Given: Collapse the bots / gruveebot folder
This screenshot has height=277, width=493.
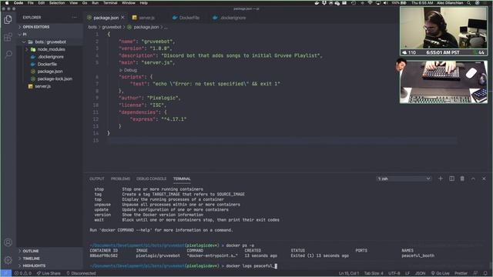Looking at the screenshot, I should 50,42.
